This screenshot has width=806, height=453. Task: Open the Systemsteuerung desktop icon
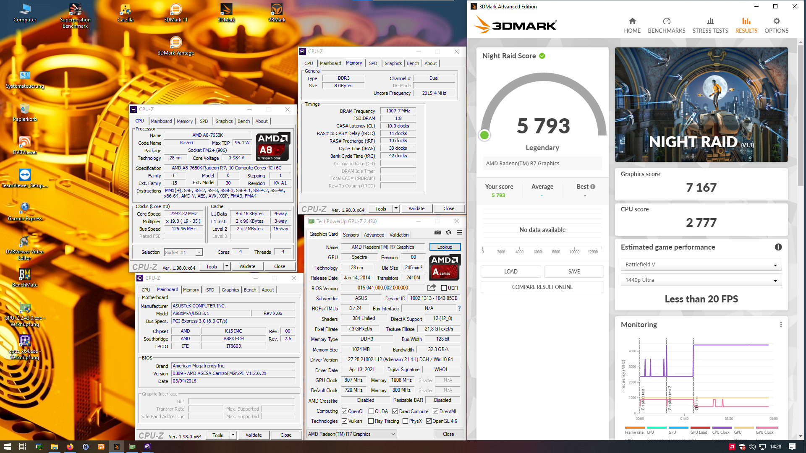25,79
